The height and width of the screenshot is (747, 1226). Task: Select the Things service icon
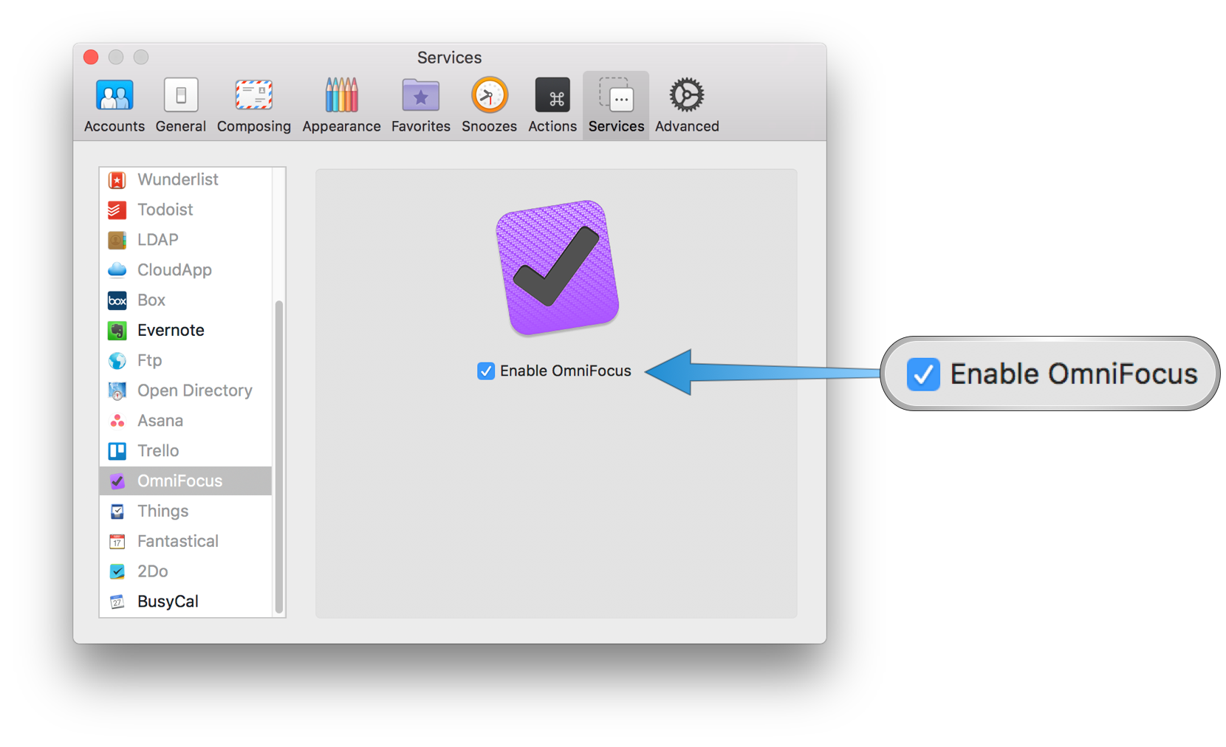click(117, 512)
